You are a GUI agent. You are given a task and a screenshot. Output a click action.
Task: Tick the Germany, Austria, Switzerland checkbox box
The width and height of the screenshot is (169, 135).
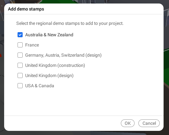[20, 55]
